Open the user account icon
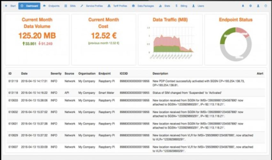 tap(258, 6)
